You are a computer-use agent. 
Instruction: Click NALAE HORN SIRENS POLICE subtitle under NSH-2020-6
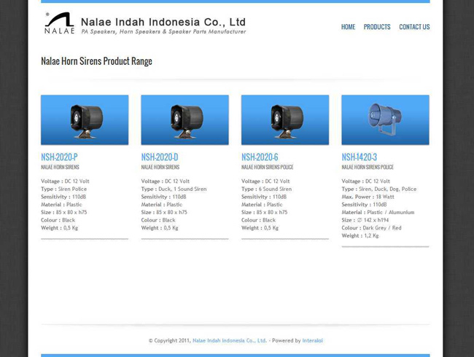267,167
